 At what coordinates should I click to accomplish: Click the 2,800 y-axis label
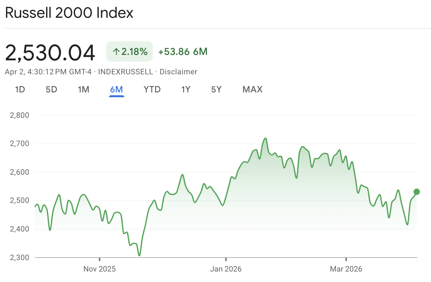[20, 115]
